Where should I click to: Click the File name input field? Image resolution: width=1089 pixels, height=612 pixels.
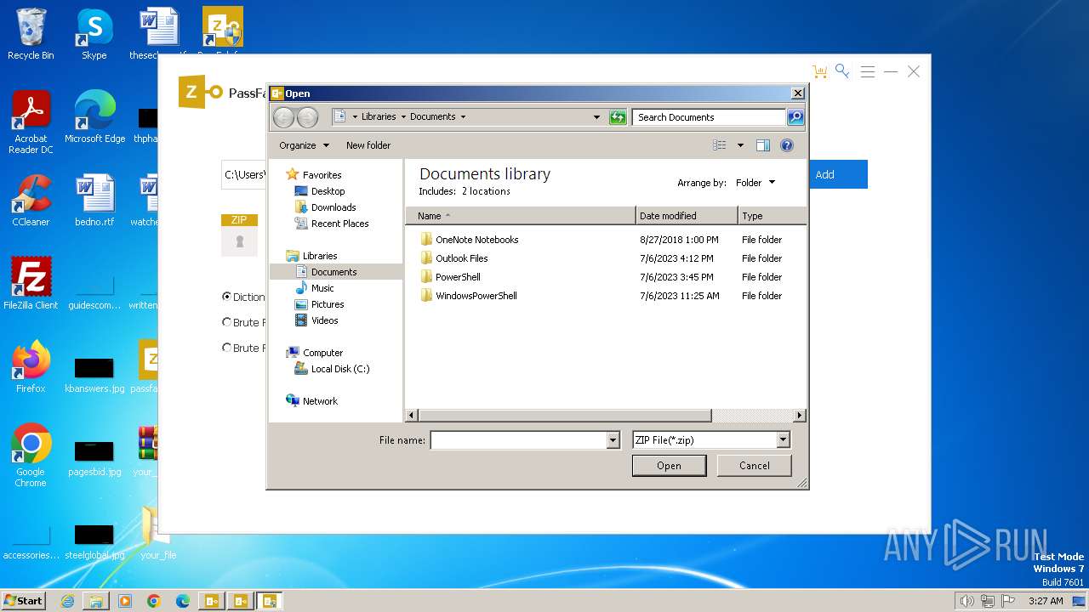coord(519,440)
